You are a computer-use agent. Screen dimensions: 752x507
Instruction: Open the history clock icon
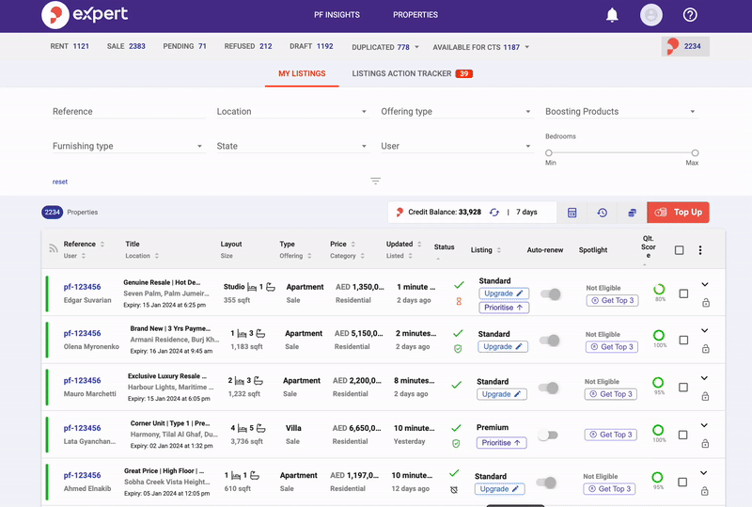[602, 213]
